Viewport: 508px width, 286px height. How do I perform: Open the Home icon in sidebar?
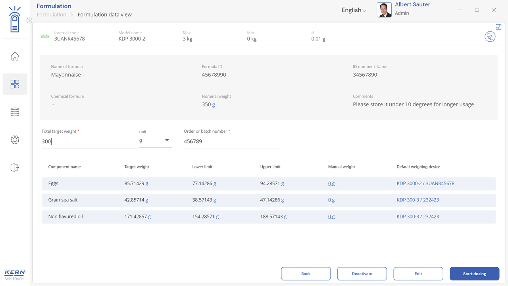(15, 56)
